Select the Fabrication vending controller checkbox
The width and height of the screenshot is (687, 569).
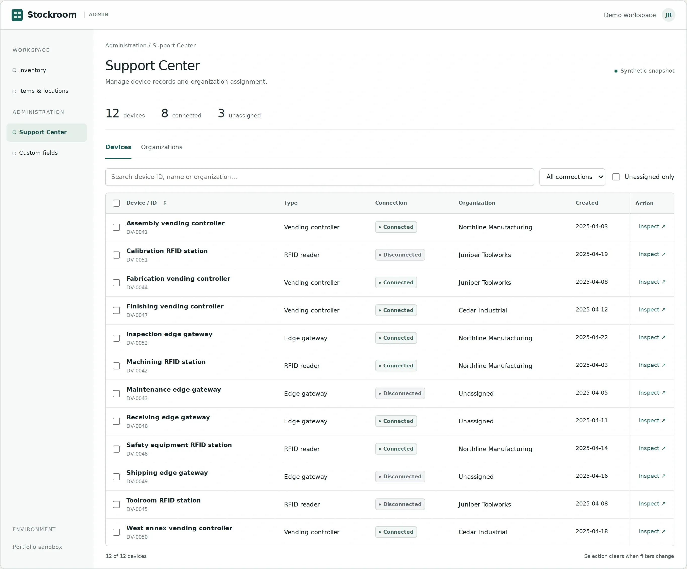[116, 283]
